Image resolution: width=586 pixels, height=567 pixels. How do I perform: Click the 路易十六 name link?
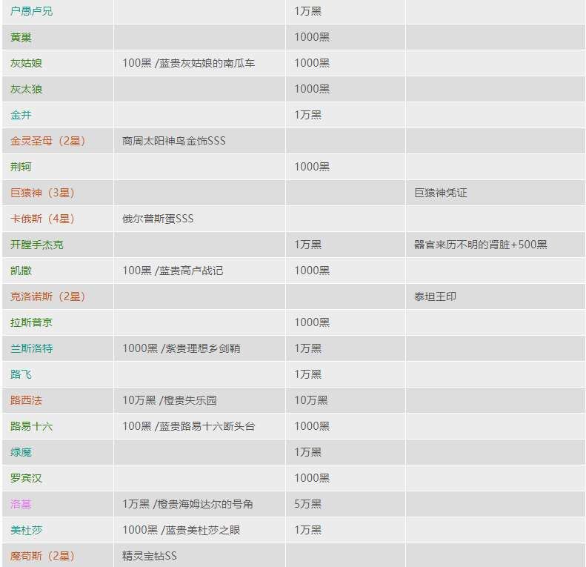(32, 426)
